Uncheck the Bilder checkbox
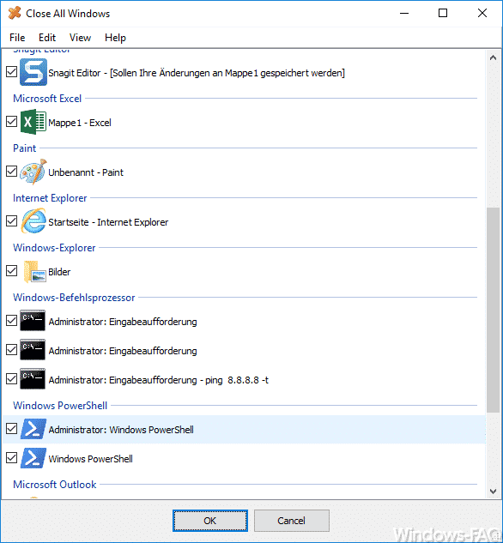Viewport: 503px width, 543px height. pos(11,271)
